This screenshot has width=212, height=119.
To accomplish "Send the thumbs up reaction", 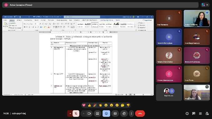I will coord(89,105).
